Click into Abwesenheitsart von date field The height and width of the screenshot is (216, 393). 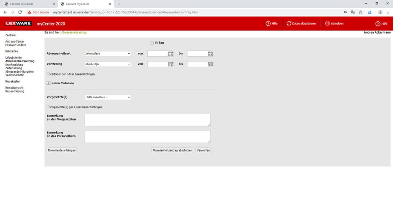click(158, 54)
